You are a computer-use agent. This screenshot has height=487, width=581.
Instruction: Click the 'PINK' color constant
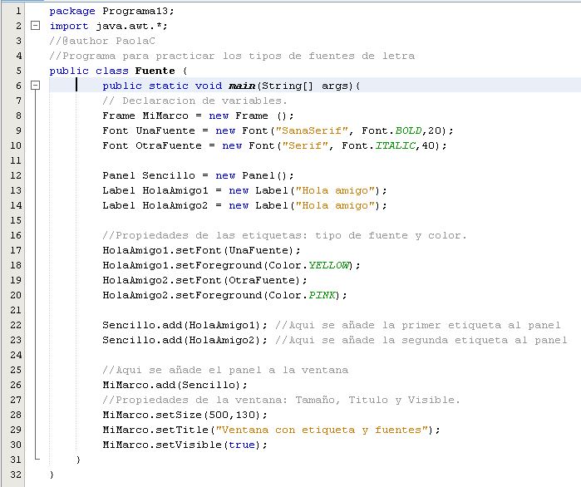pos(322,295)
